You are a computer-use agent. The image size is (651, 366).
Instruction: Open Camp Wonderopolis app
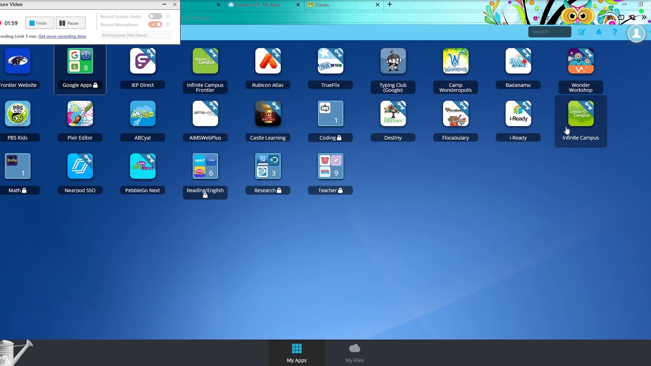coord(456,61)
